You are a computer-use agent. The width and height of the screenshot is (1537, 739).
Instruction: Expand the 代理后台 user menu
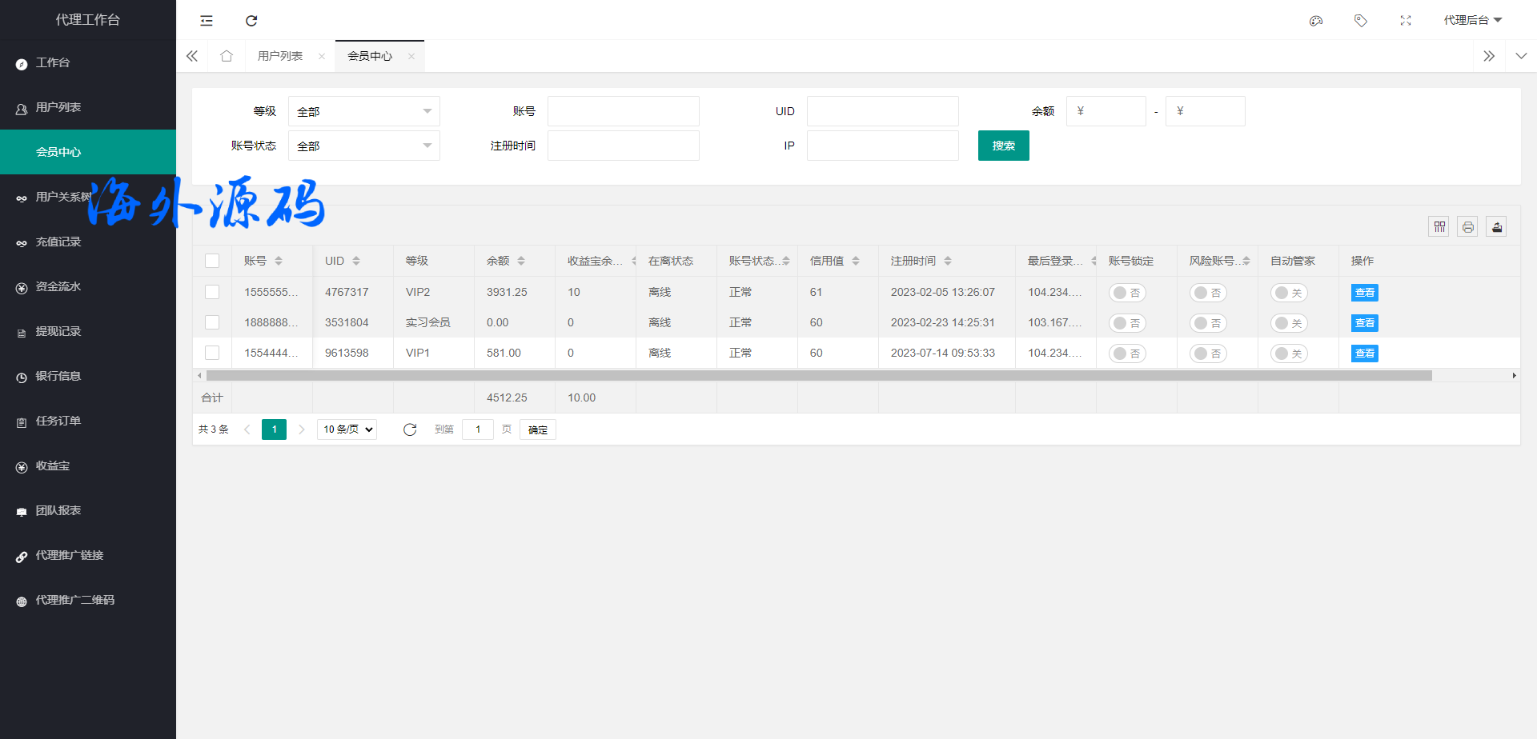click(1472, 21)
